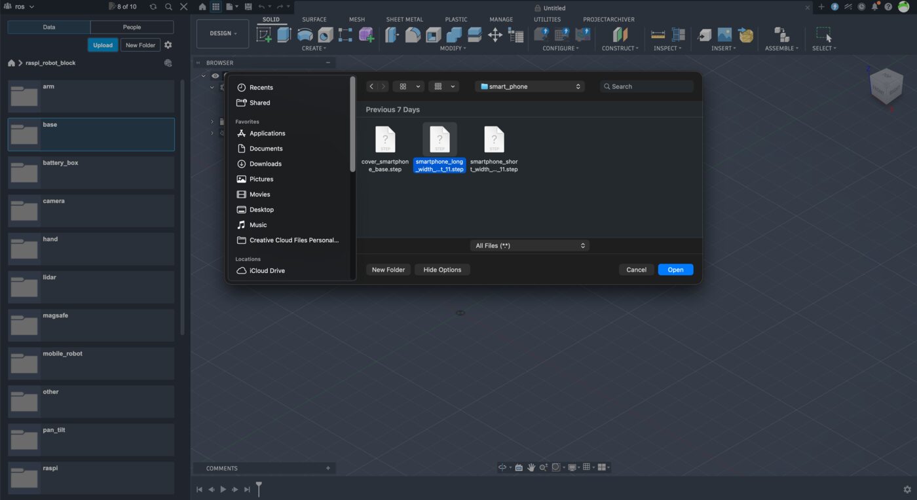Screen dimensions: 917x500
Task: Pick the Fillet tool in Modify
Action: click(413, 35)
